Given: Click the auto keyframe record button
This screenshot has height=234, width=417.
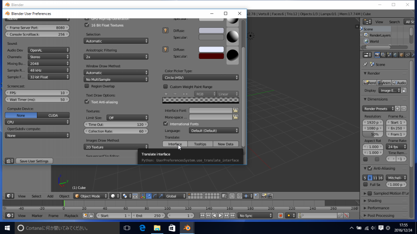Looking at the screenshot, I should 280,215.
